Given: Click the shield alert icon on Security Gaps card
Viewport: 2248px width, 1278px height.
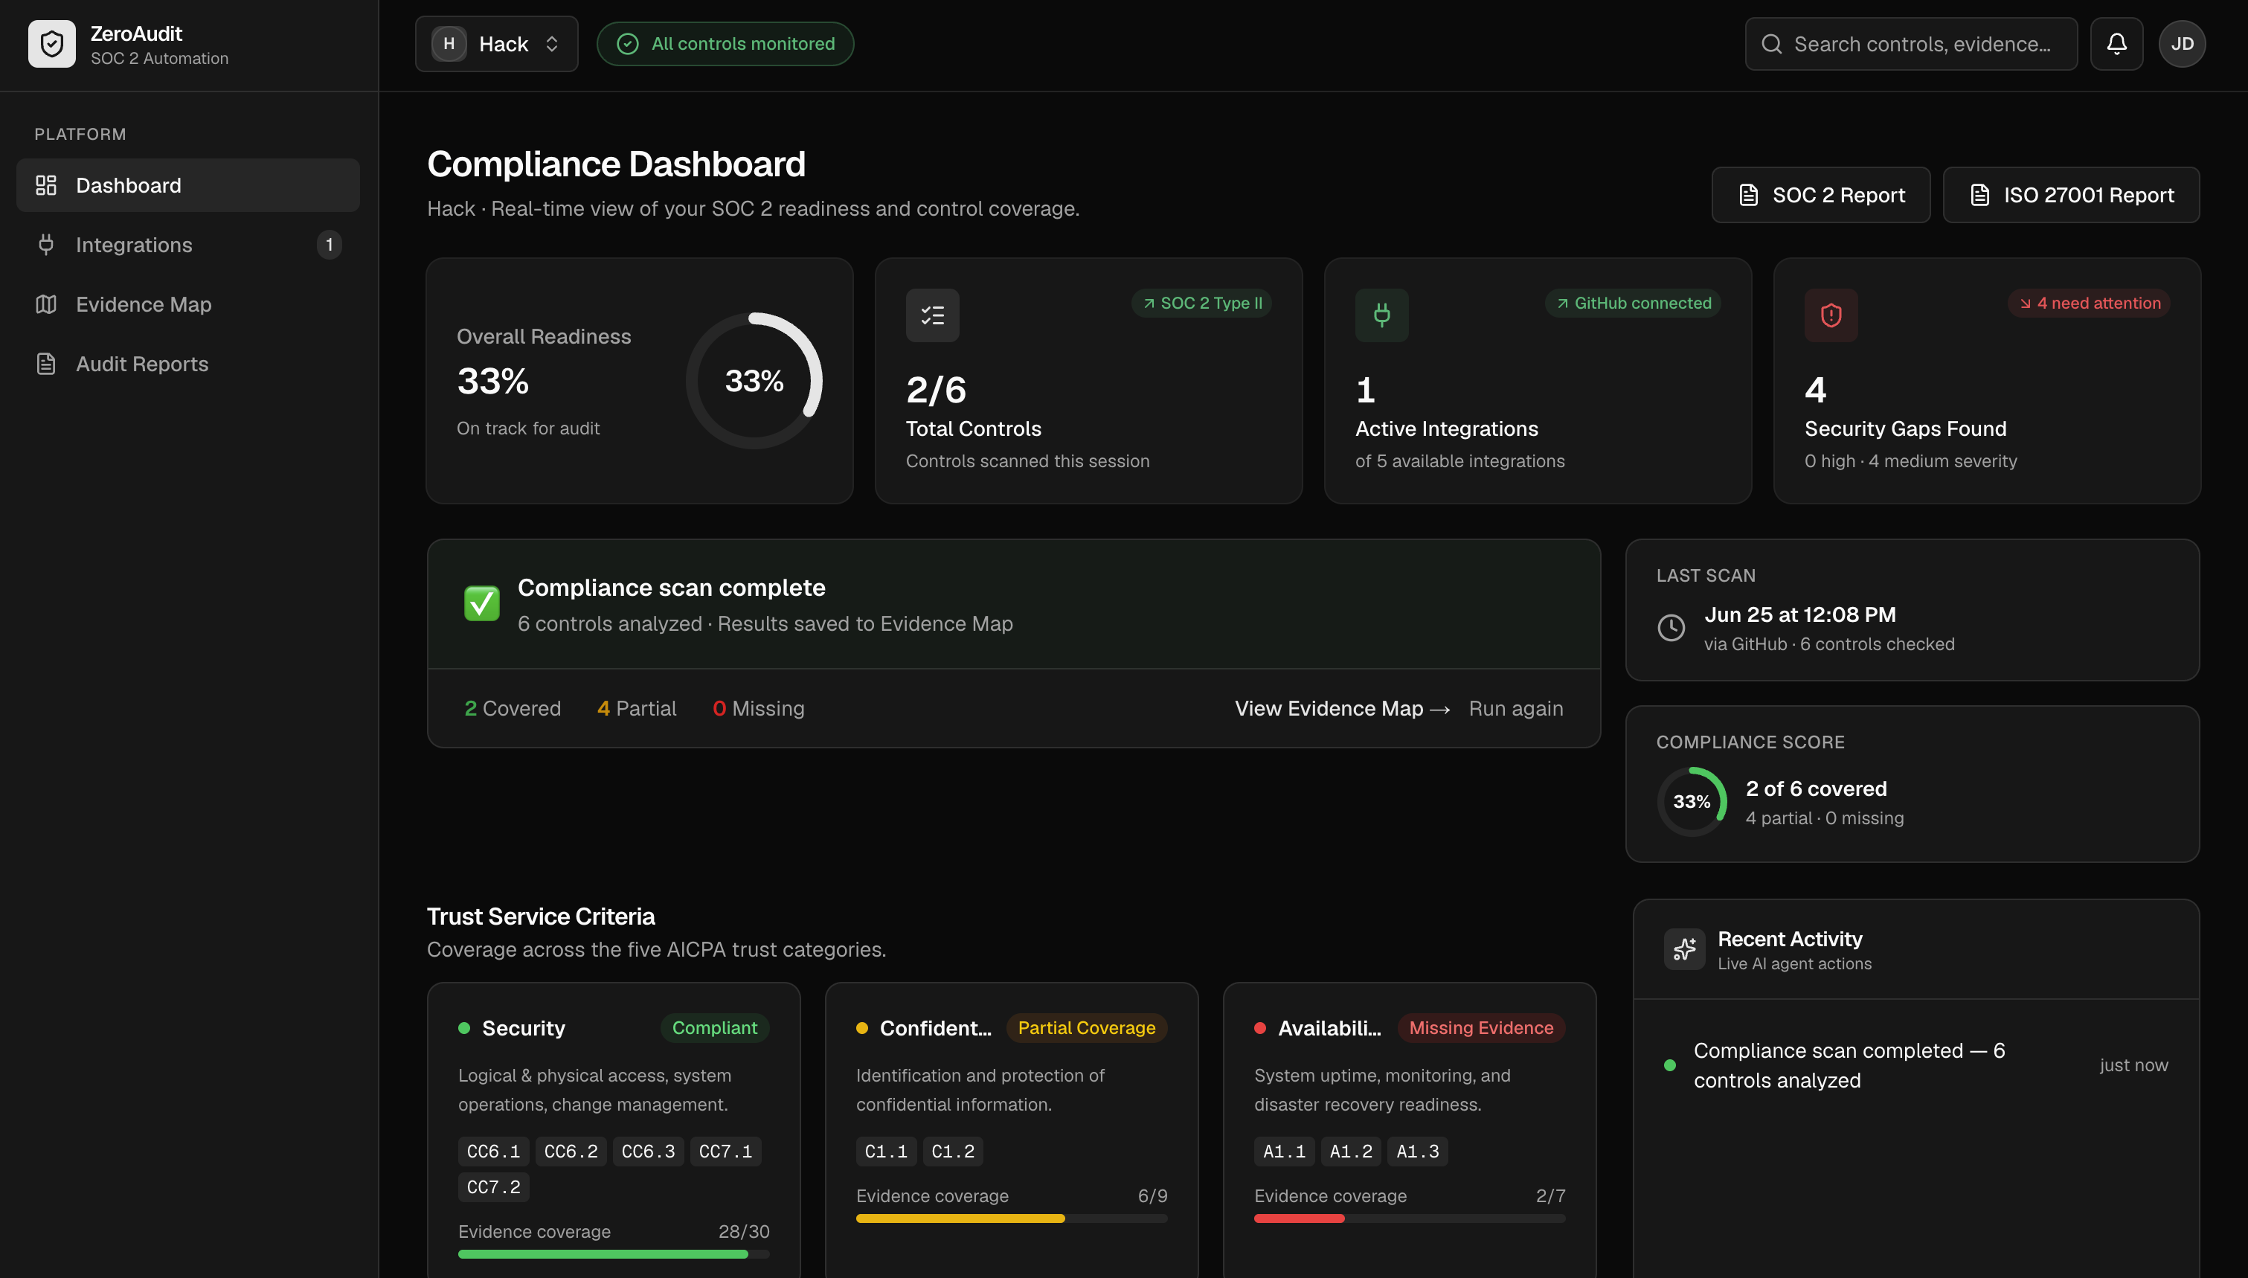Looking at the screenshot, I should tap(1831, 315).
